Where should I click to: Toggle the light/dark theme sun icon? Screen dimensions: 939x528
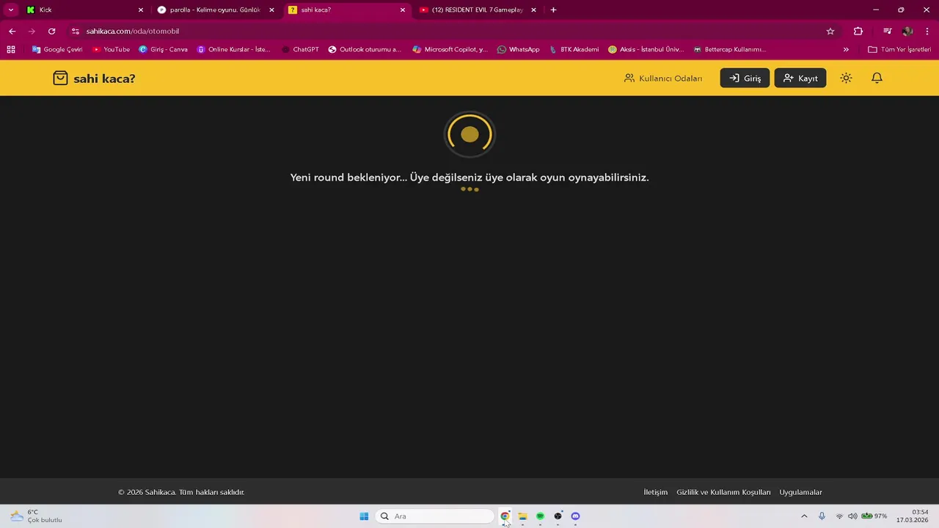click(x=846, y=78)
